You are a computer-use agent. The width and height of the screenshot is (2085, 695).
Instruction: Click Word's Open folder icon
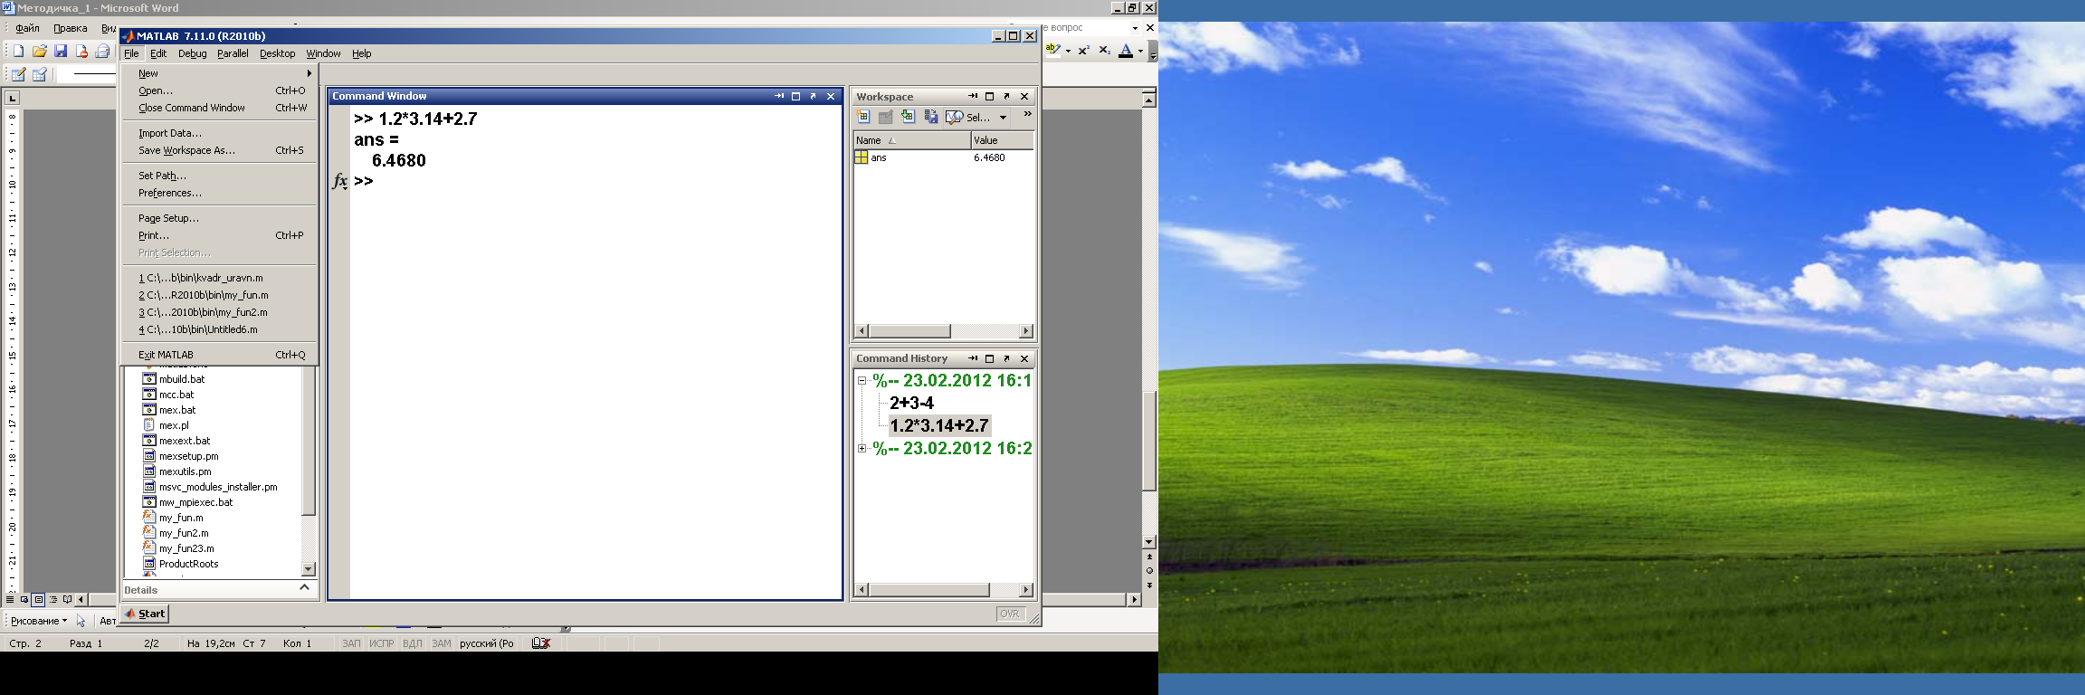pos(40,52)
